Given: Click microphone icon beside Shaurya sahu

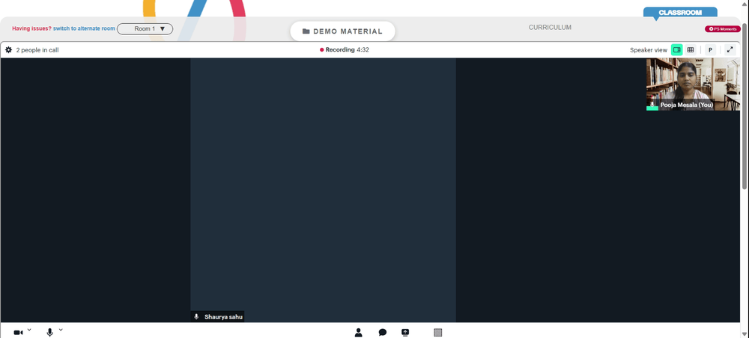Looking at the screenshot, I should 196,316.
